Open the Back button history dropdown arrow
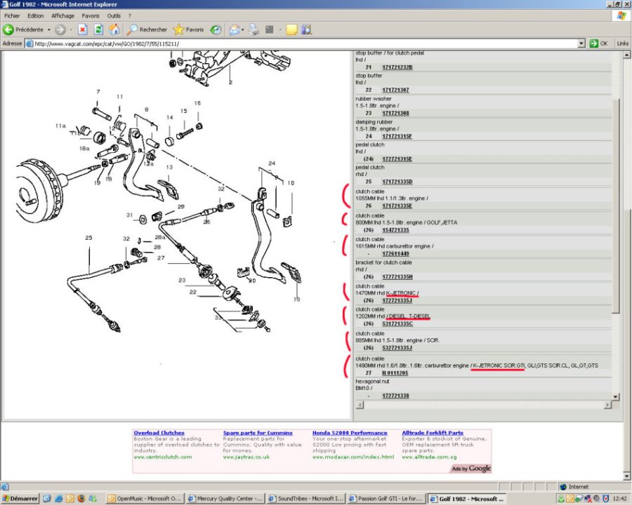632x505 pixels. pyautogui.click(x=48, y=29)
